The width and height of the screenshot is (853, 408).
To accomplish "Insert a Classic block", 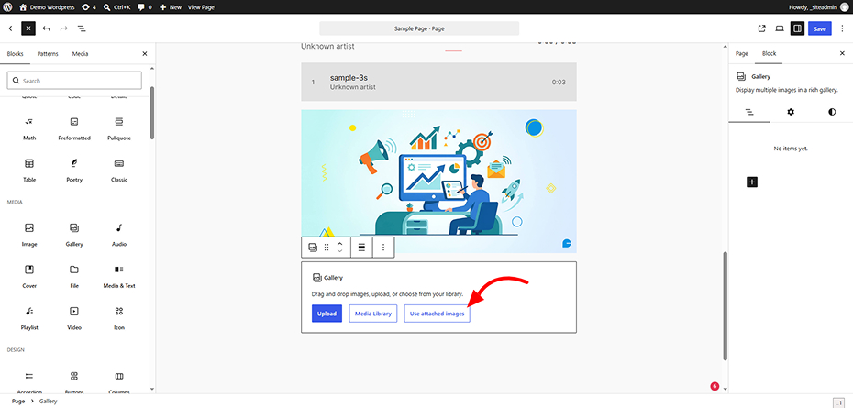I will [119, 171].
